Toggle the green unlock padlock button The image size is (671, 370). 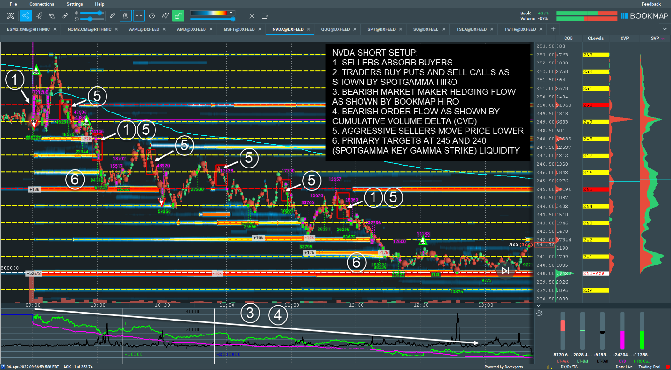click(178, 15)
